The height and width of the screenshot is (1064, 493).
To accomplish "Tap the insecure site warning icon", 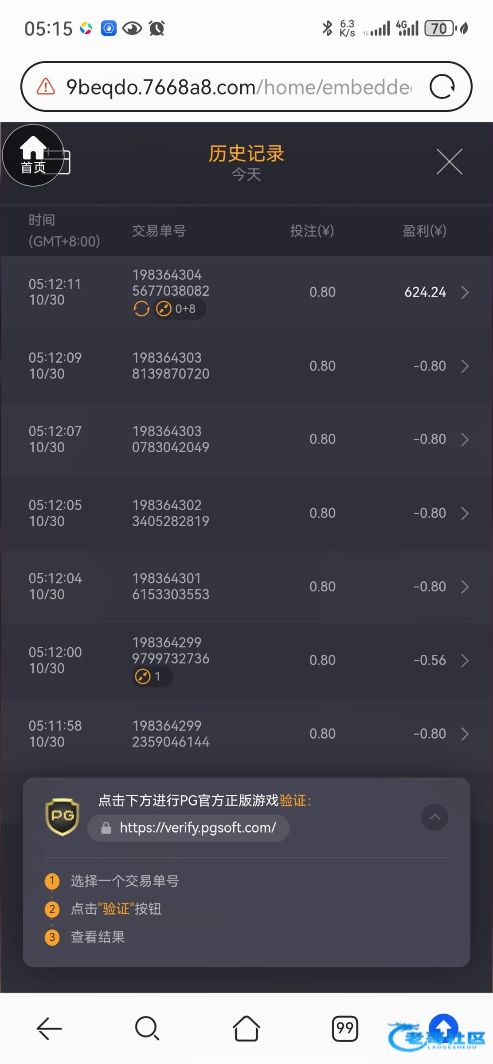I will (46, 86).
